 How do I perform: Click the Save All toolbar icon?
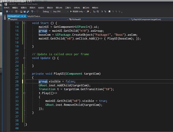click(x=28, y=12)
